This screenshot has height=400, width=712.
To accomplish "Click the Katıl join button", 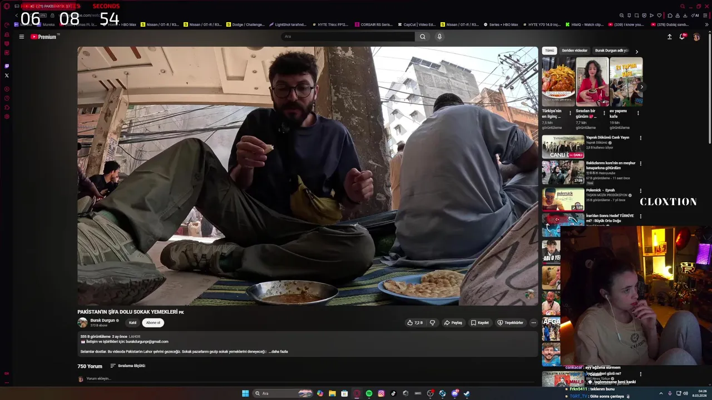I will (133, 323).
